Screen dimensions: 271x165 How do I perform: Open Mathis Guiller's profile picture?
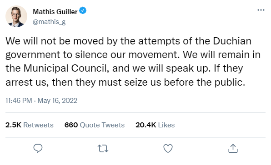point(16,16)
